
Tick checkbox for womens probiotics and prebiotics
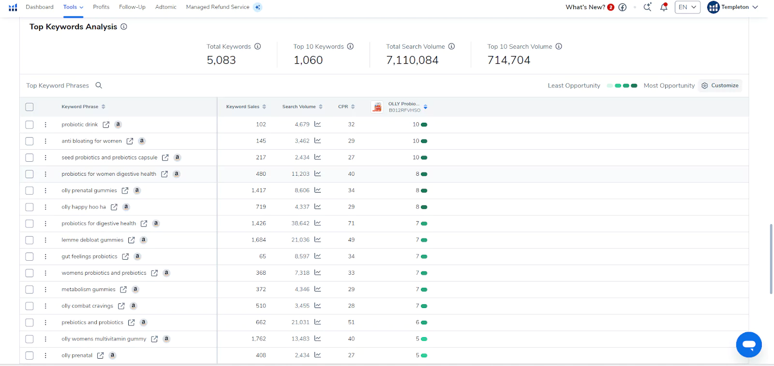tap(30, 273)
